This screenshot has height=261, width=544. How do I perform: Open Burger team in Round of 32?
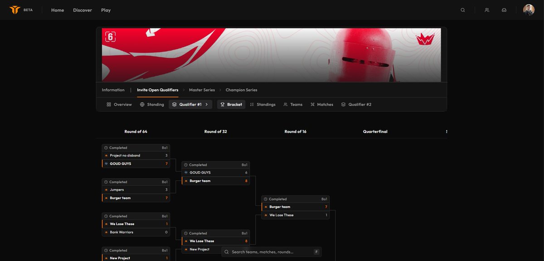216,181
